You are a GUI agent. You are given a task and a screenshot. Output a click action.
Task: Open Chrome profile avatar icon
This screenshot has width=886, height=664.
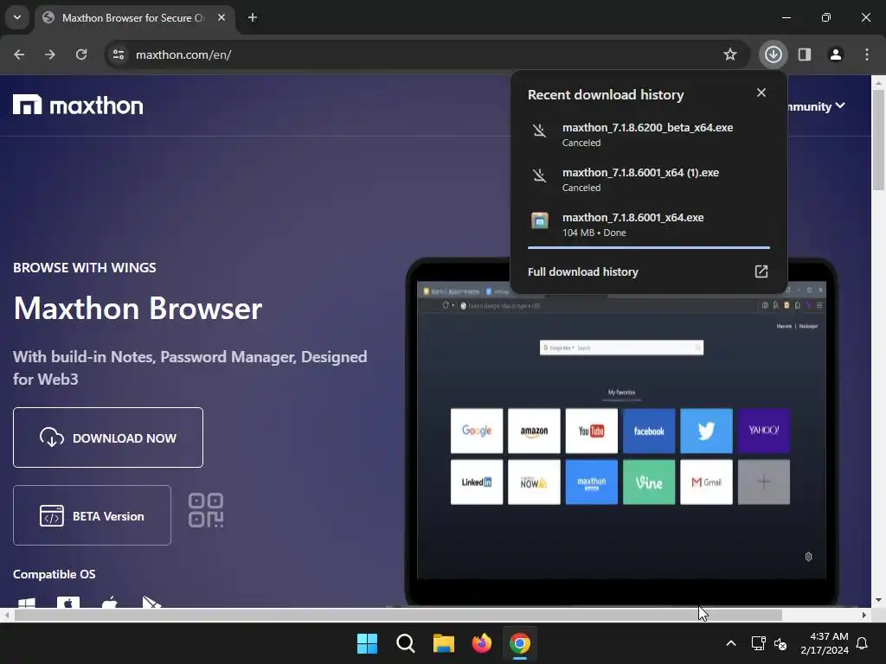click(835, 54)
